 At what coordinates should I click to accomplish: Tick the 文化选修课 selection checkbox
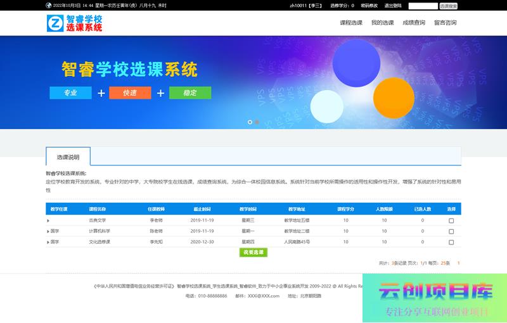[451, 242]
